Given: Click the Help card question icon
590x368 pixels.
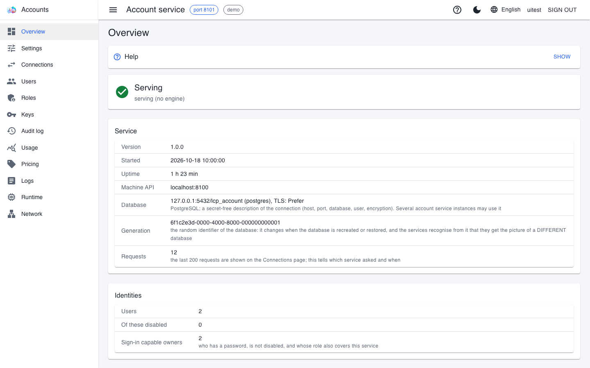Looking at the screenshot, I should tap(117, 57).
